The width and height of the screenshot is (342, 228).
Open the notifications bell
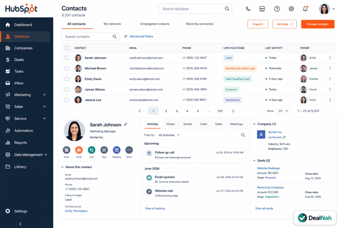pyautogui.click(x=305, y=9)
